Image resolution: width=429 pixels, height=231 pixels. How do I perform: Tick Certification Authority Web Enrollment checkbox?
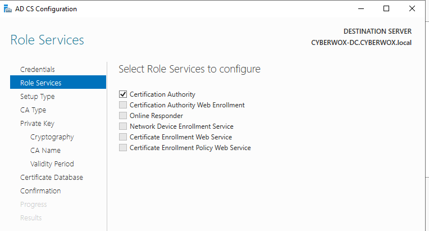(x=123, y=105)
